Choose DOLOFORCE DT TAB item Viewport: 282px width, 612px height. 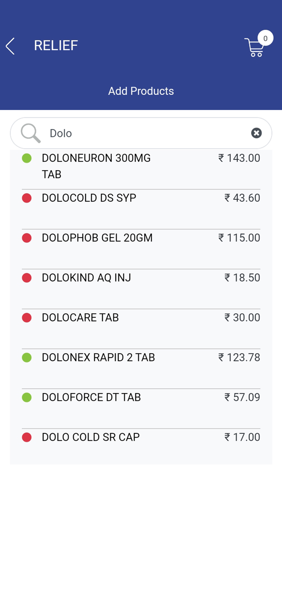click(x=91, y=397)
